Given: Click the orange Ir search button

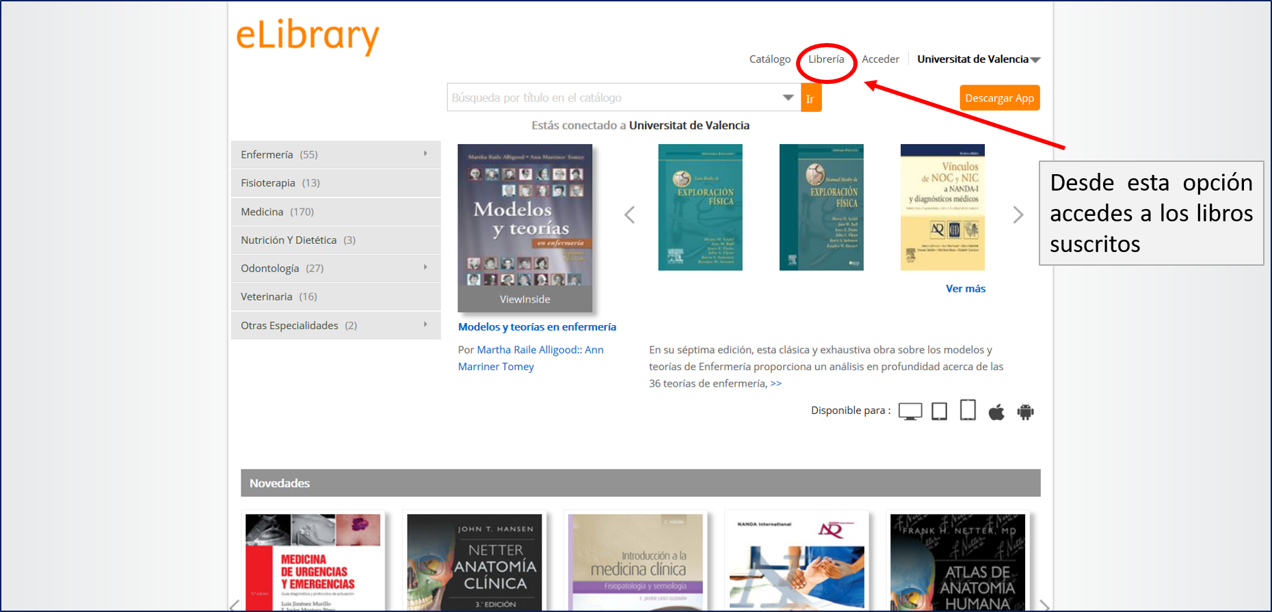Looking at the screenshot, I should 810,98.
